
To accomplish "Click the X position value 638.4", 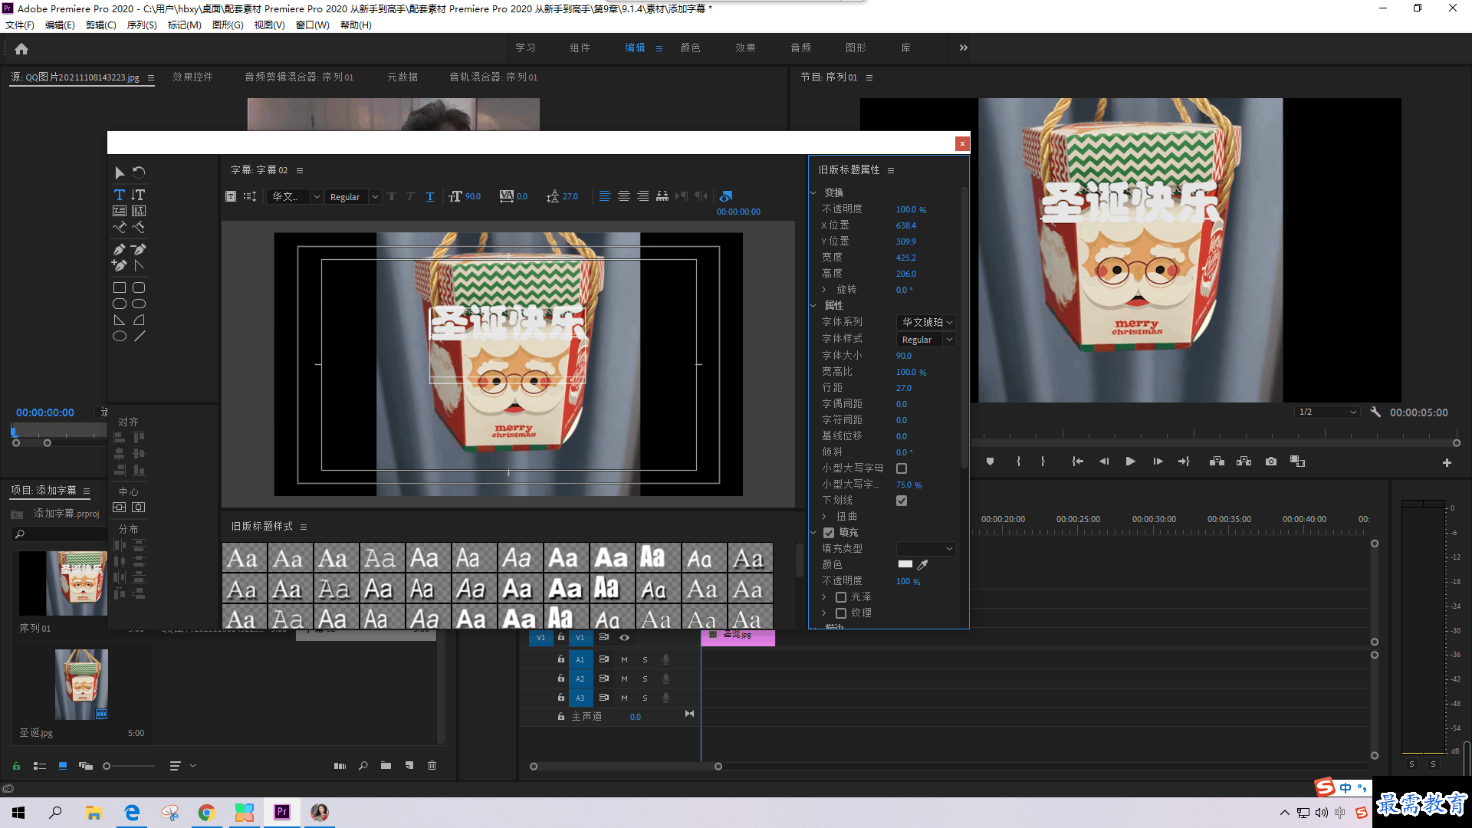I will click(906, 226).
